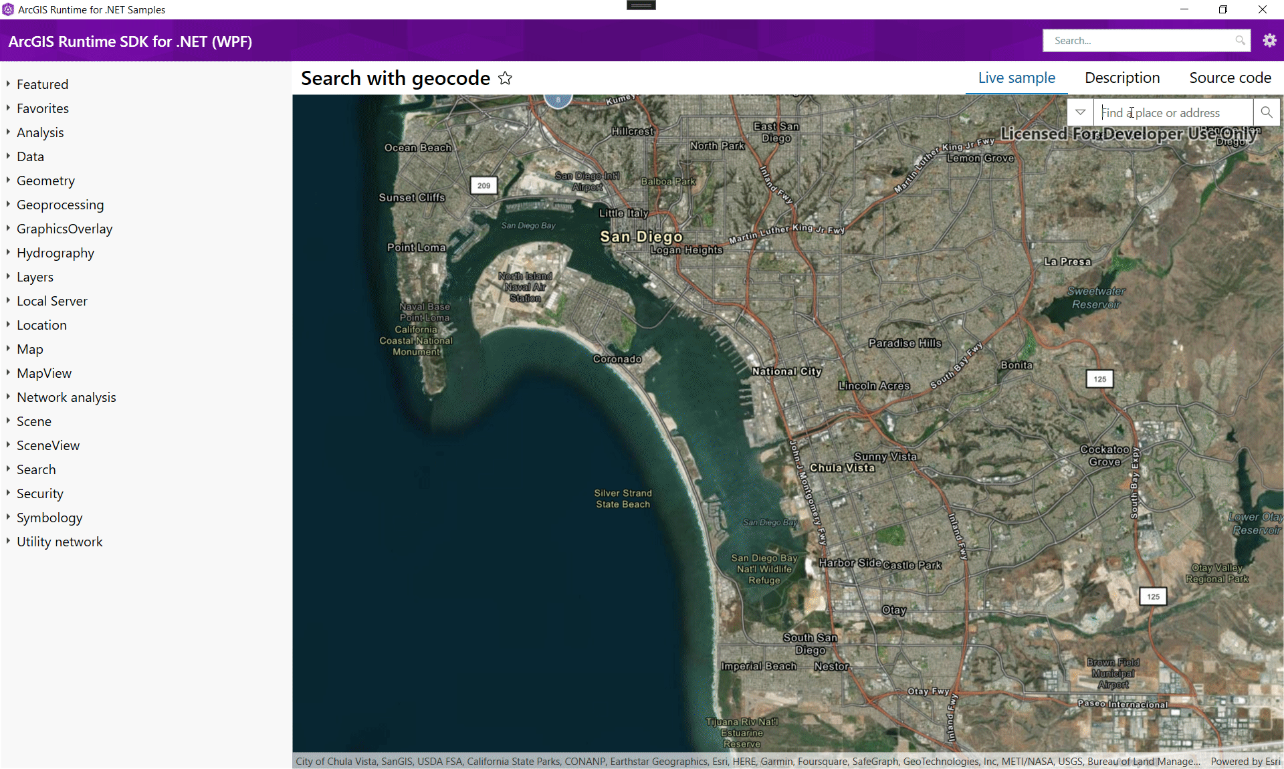Click the search icon in Find a place box
This screenshot has height=769, width=1284.
1267,112
